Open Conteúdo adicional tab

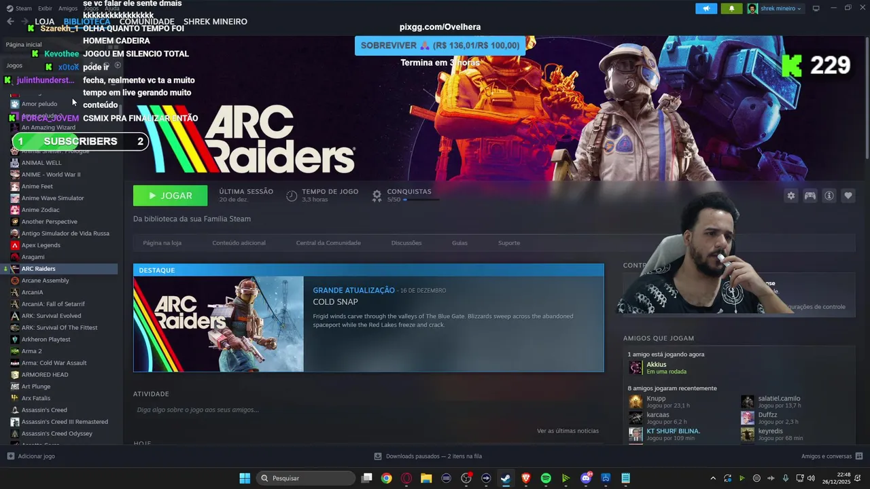coord(239,242)
